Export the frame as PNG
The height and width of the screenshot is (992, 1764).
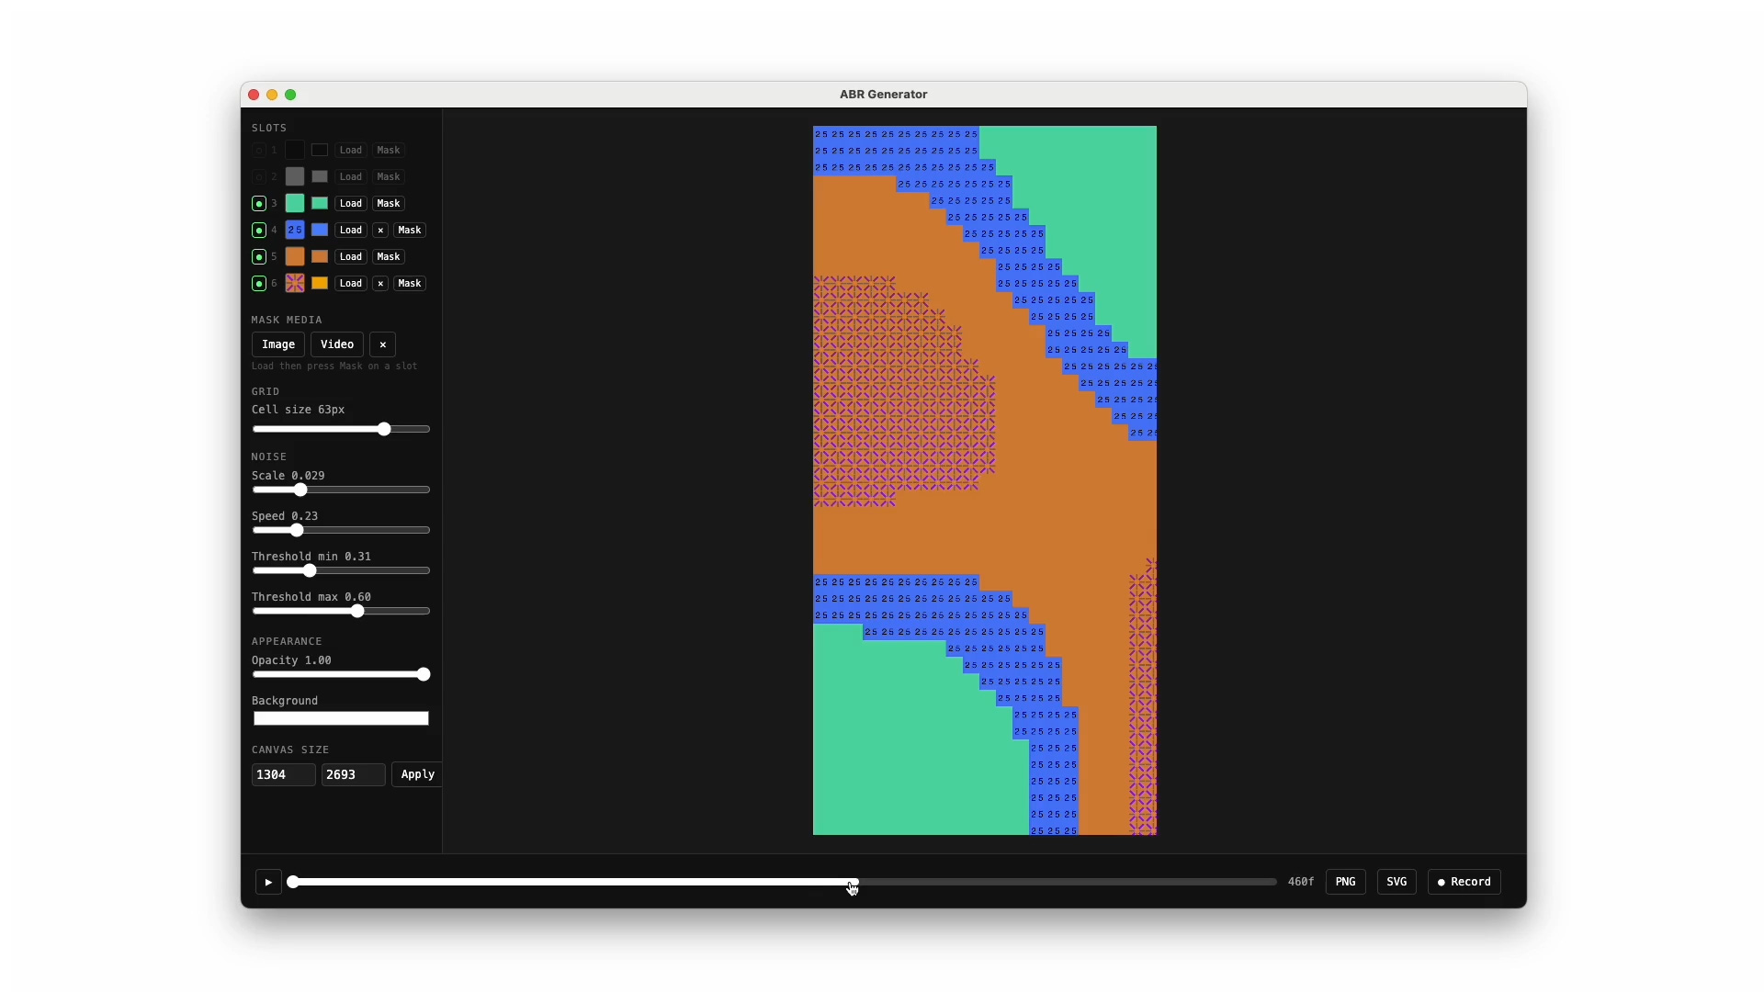tap(1345, 882)
